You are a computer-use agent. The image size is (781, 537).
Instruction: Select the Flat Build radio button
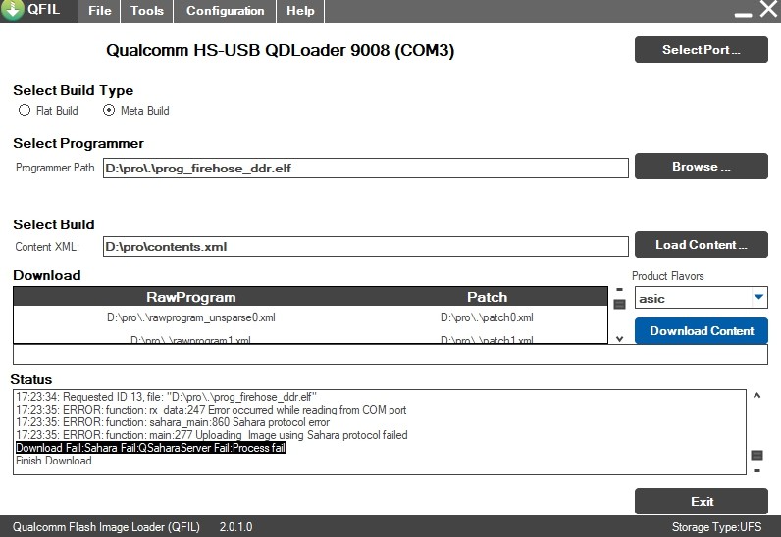tap(25, 111)
